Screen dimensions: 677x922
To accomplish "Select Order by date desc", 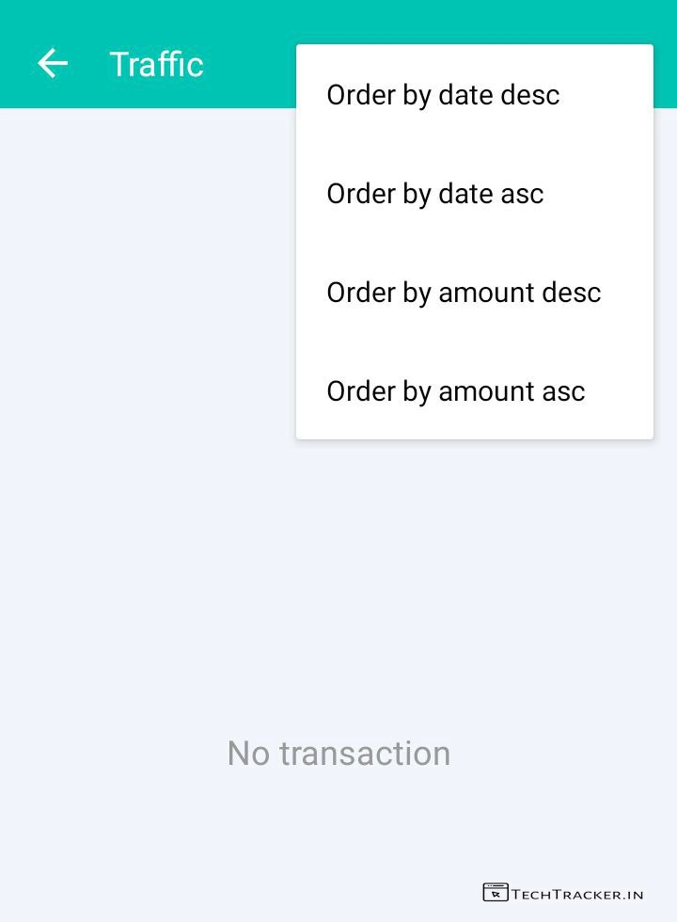I will point(443,95).
